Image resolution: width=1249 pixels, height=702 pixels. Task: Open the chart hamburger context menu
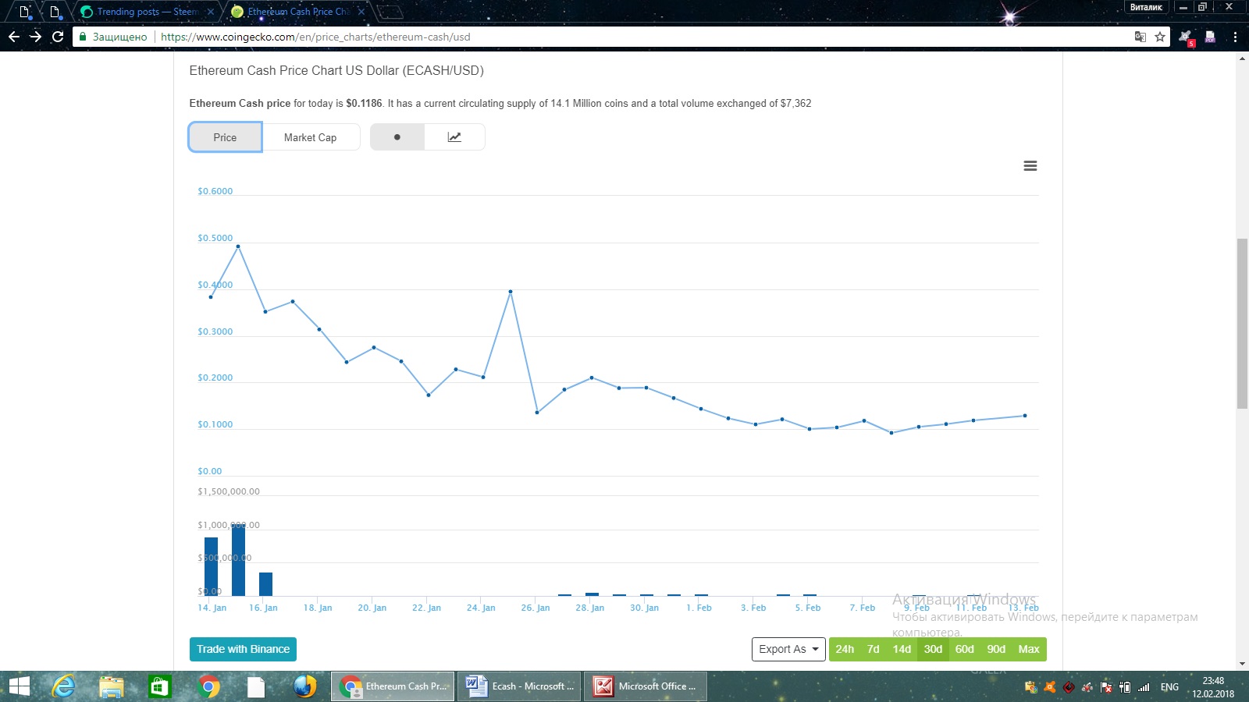click(x=1030, y=166)
